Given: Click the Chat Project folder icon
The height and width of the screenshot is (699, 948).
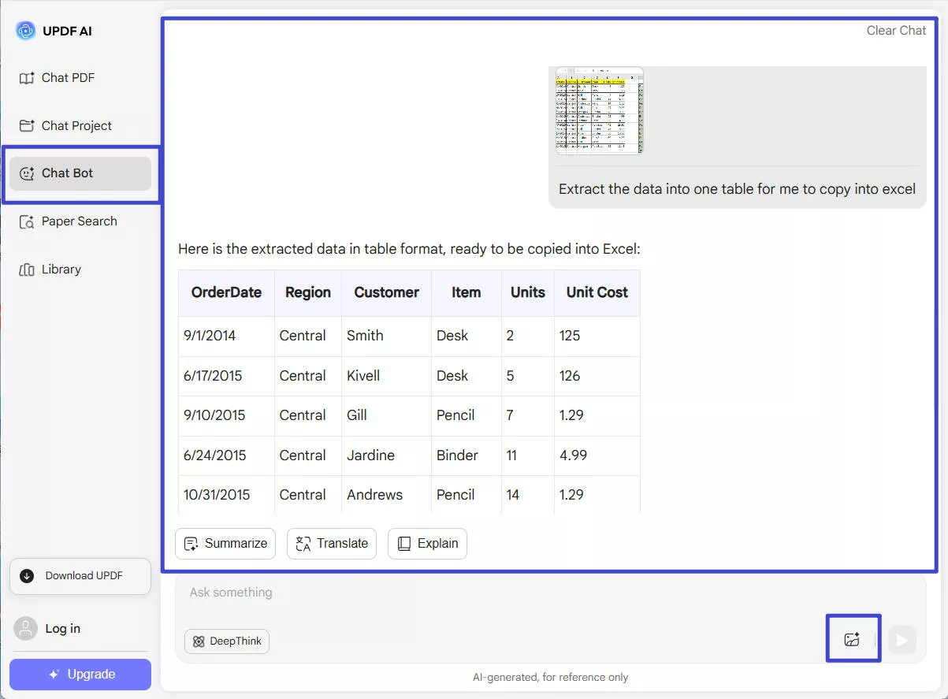Looking at the screenshot, I should point(26,125).
